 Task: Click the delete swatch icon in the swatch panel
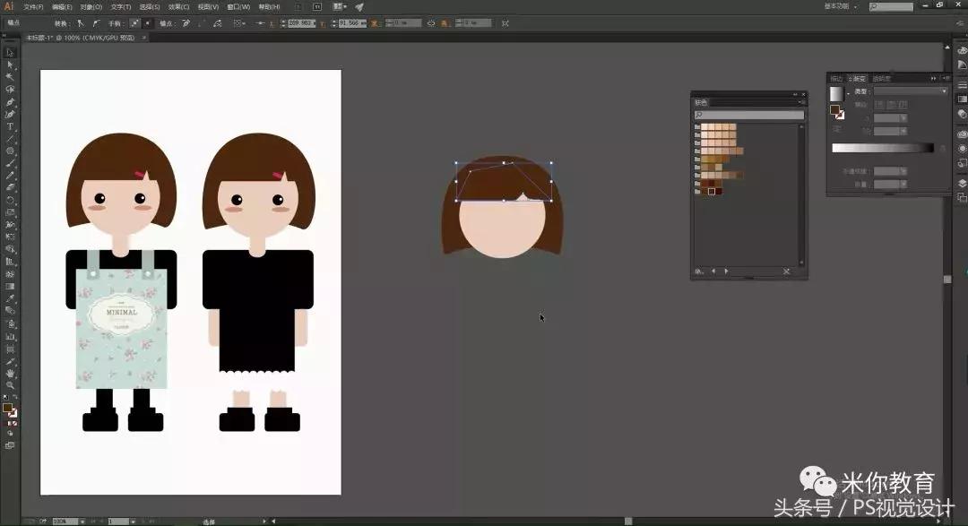(x=786, y=271)
